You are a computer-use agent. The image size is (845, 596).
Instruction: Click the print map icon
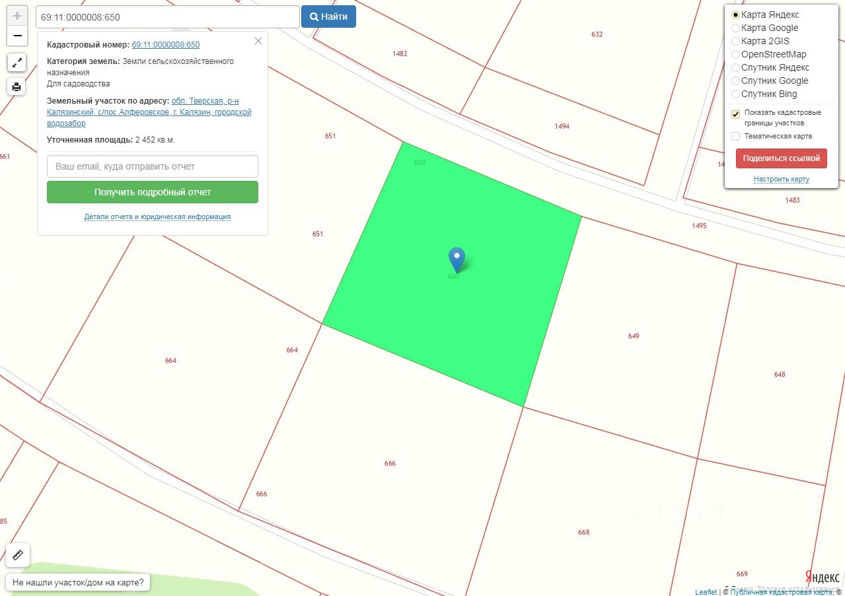click(17, 86)
